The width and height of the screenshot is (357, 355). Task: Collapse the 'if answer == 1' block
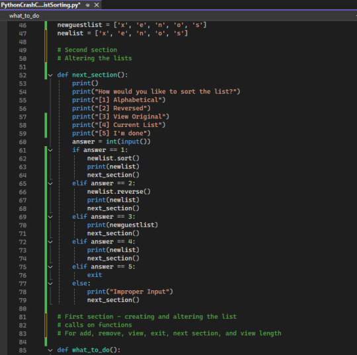point(50,150)
